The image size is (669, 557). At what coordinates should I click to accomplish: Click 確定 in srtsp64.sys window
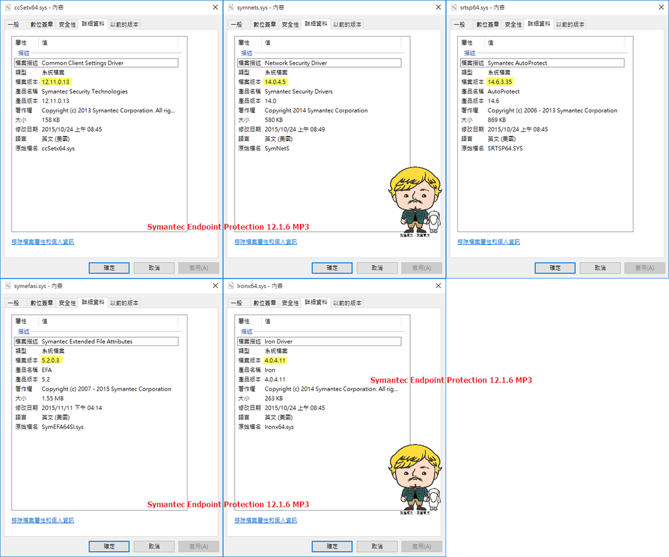click(x=555, y=268)
